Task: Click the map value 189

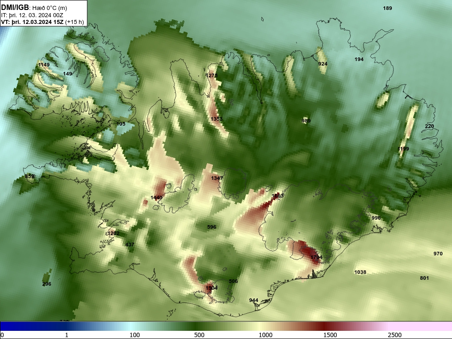Action: pyautogui.click(x=387, y=8)
